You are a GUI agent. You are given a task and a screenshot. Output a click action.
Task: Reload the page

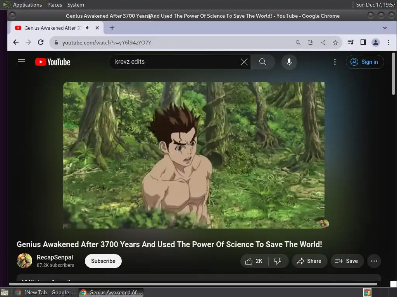[x=41, y=43]
